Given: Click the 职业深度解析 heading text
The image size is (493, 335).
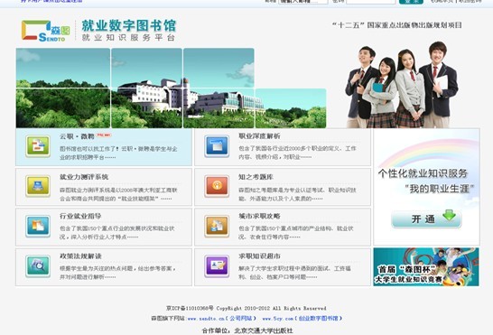Looking at the screenshot, I should click(259, 136).
